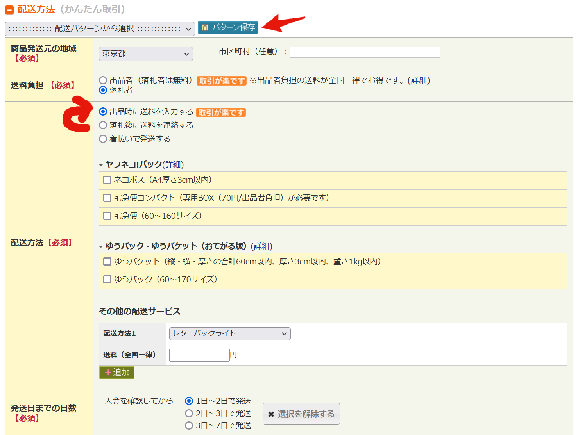The width and height of the screenshot is (580, 435).
Task: Choose 落札後に送料を連絡する option
Action: point(103,125)
